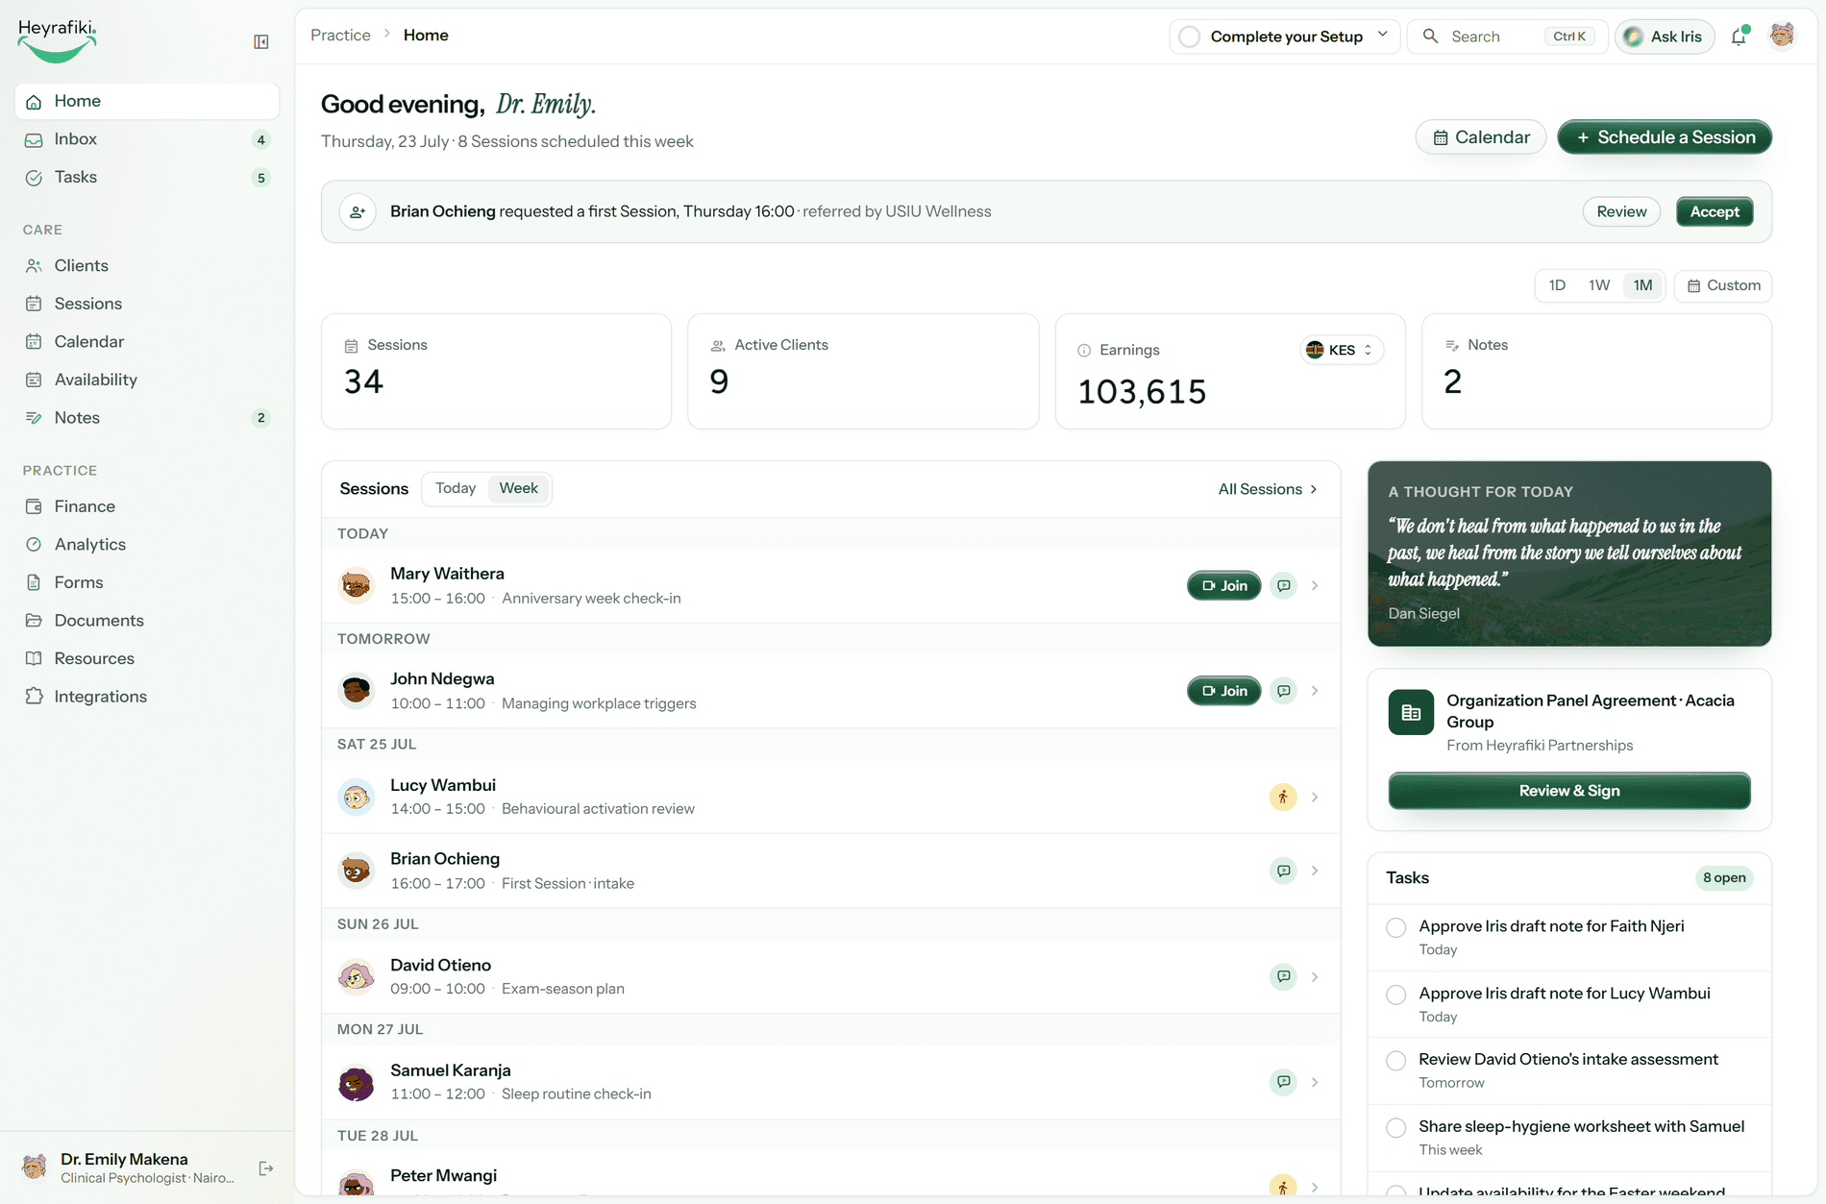Switch sessions list to Today tab
Screen dimensions: 1826x1204
456,488
